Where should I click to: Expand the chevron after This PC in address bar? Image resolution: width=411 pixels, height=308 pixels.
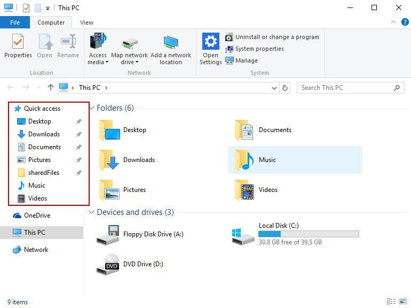tap(106, 88)
